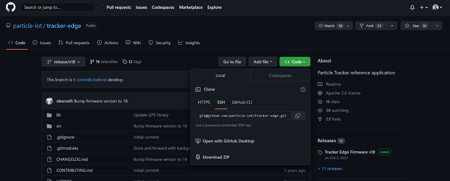Open the Bump firmware version to 18 commit
Viewport: 450px width, 181px height.
pos(101,101)
